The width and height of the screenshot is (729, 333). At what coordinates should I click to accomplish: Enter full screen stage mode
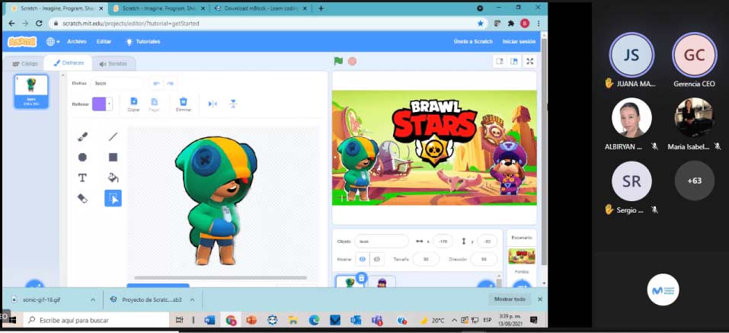(529, 61)
